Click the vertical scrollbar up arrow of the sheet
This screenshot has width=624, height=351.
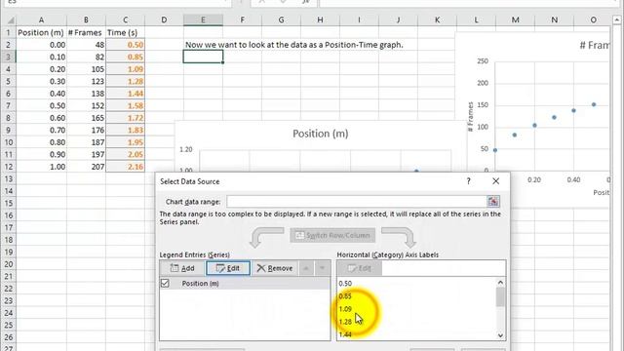(x=617, y=19)
